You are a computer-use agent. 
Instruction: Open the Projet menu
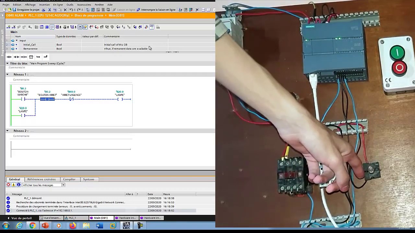(6, 5)
